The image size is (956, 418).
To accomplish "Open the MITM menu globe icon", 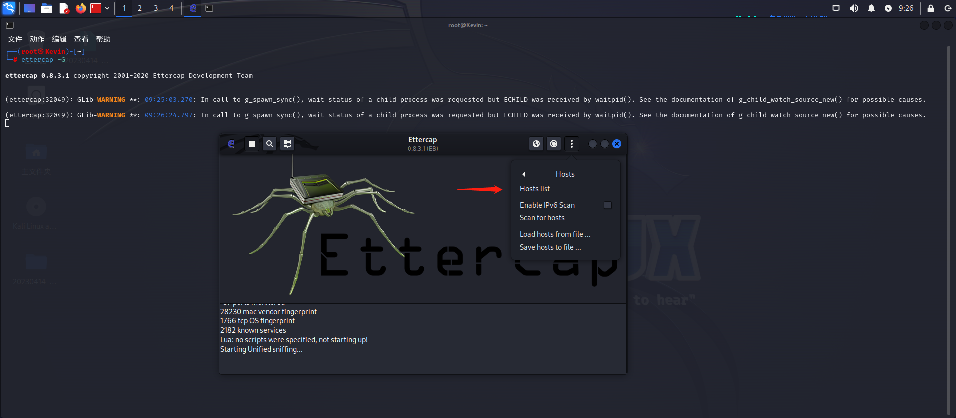I will tap(536, 144).
